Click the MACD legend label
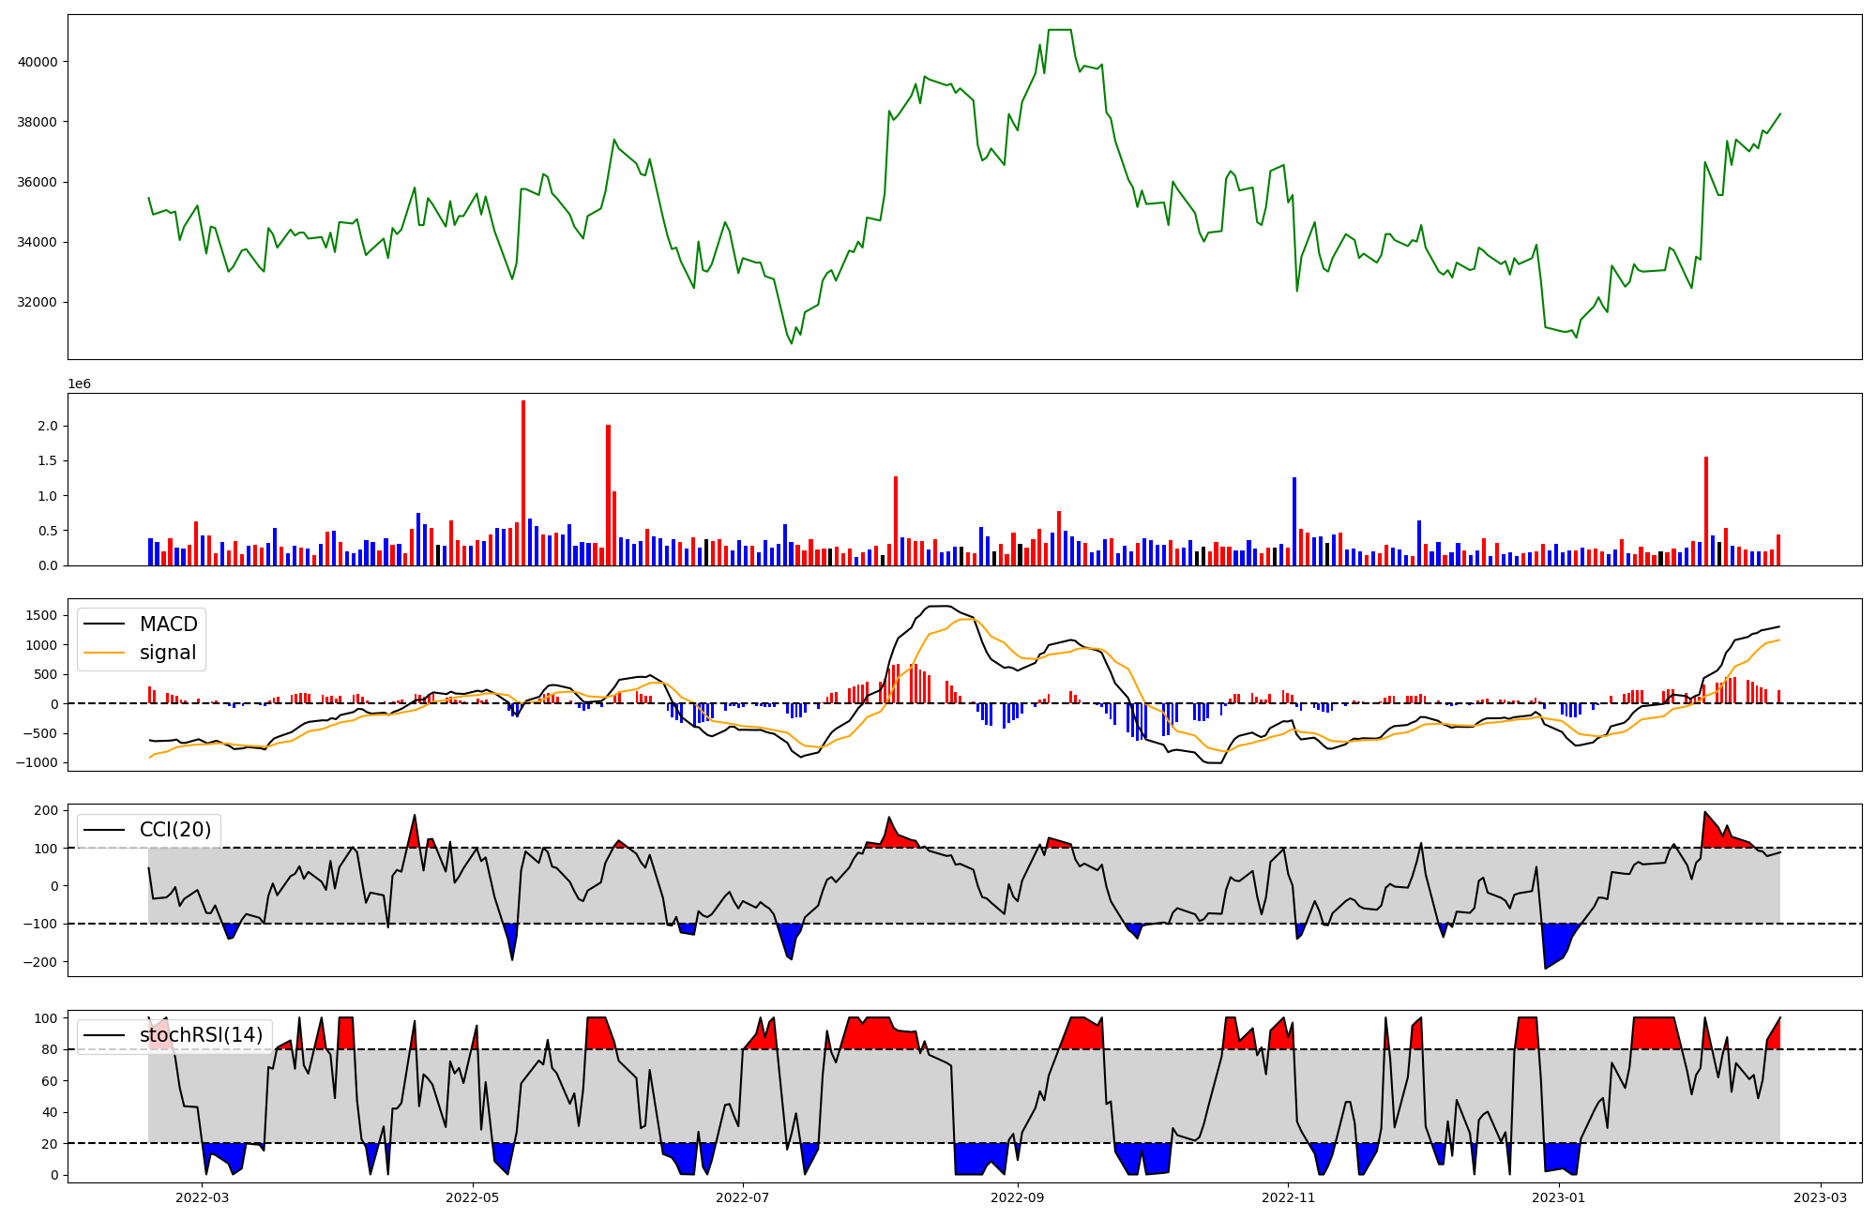The height and width of the screenshot is (1219, 1876). pos(168,625)
